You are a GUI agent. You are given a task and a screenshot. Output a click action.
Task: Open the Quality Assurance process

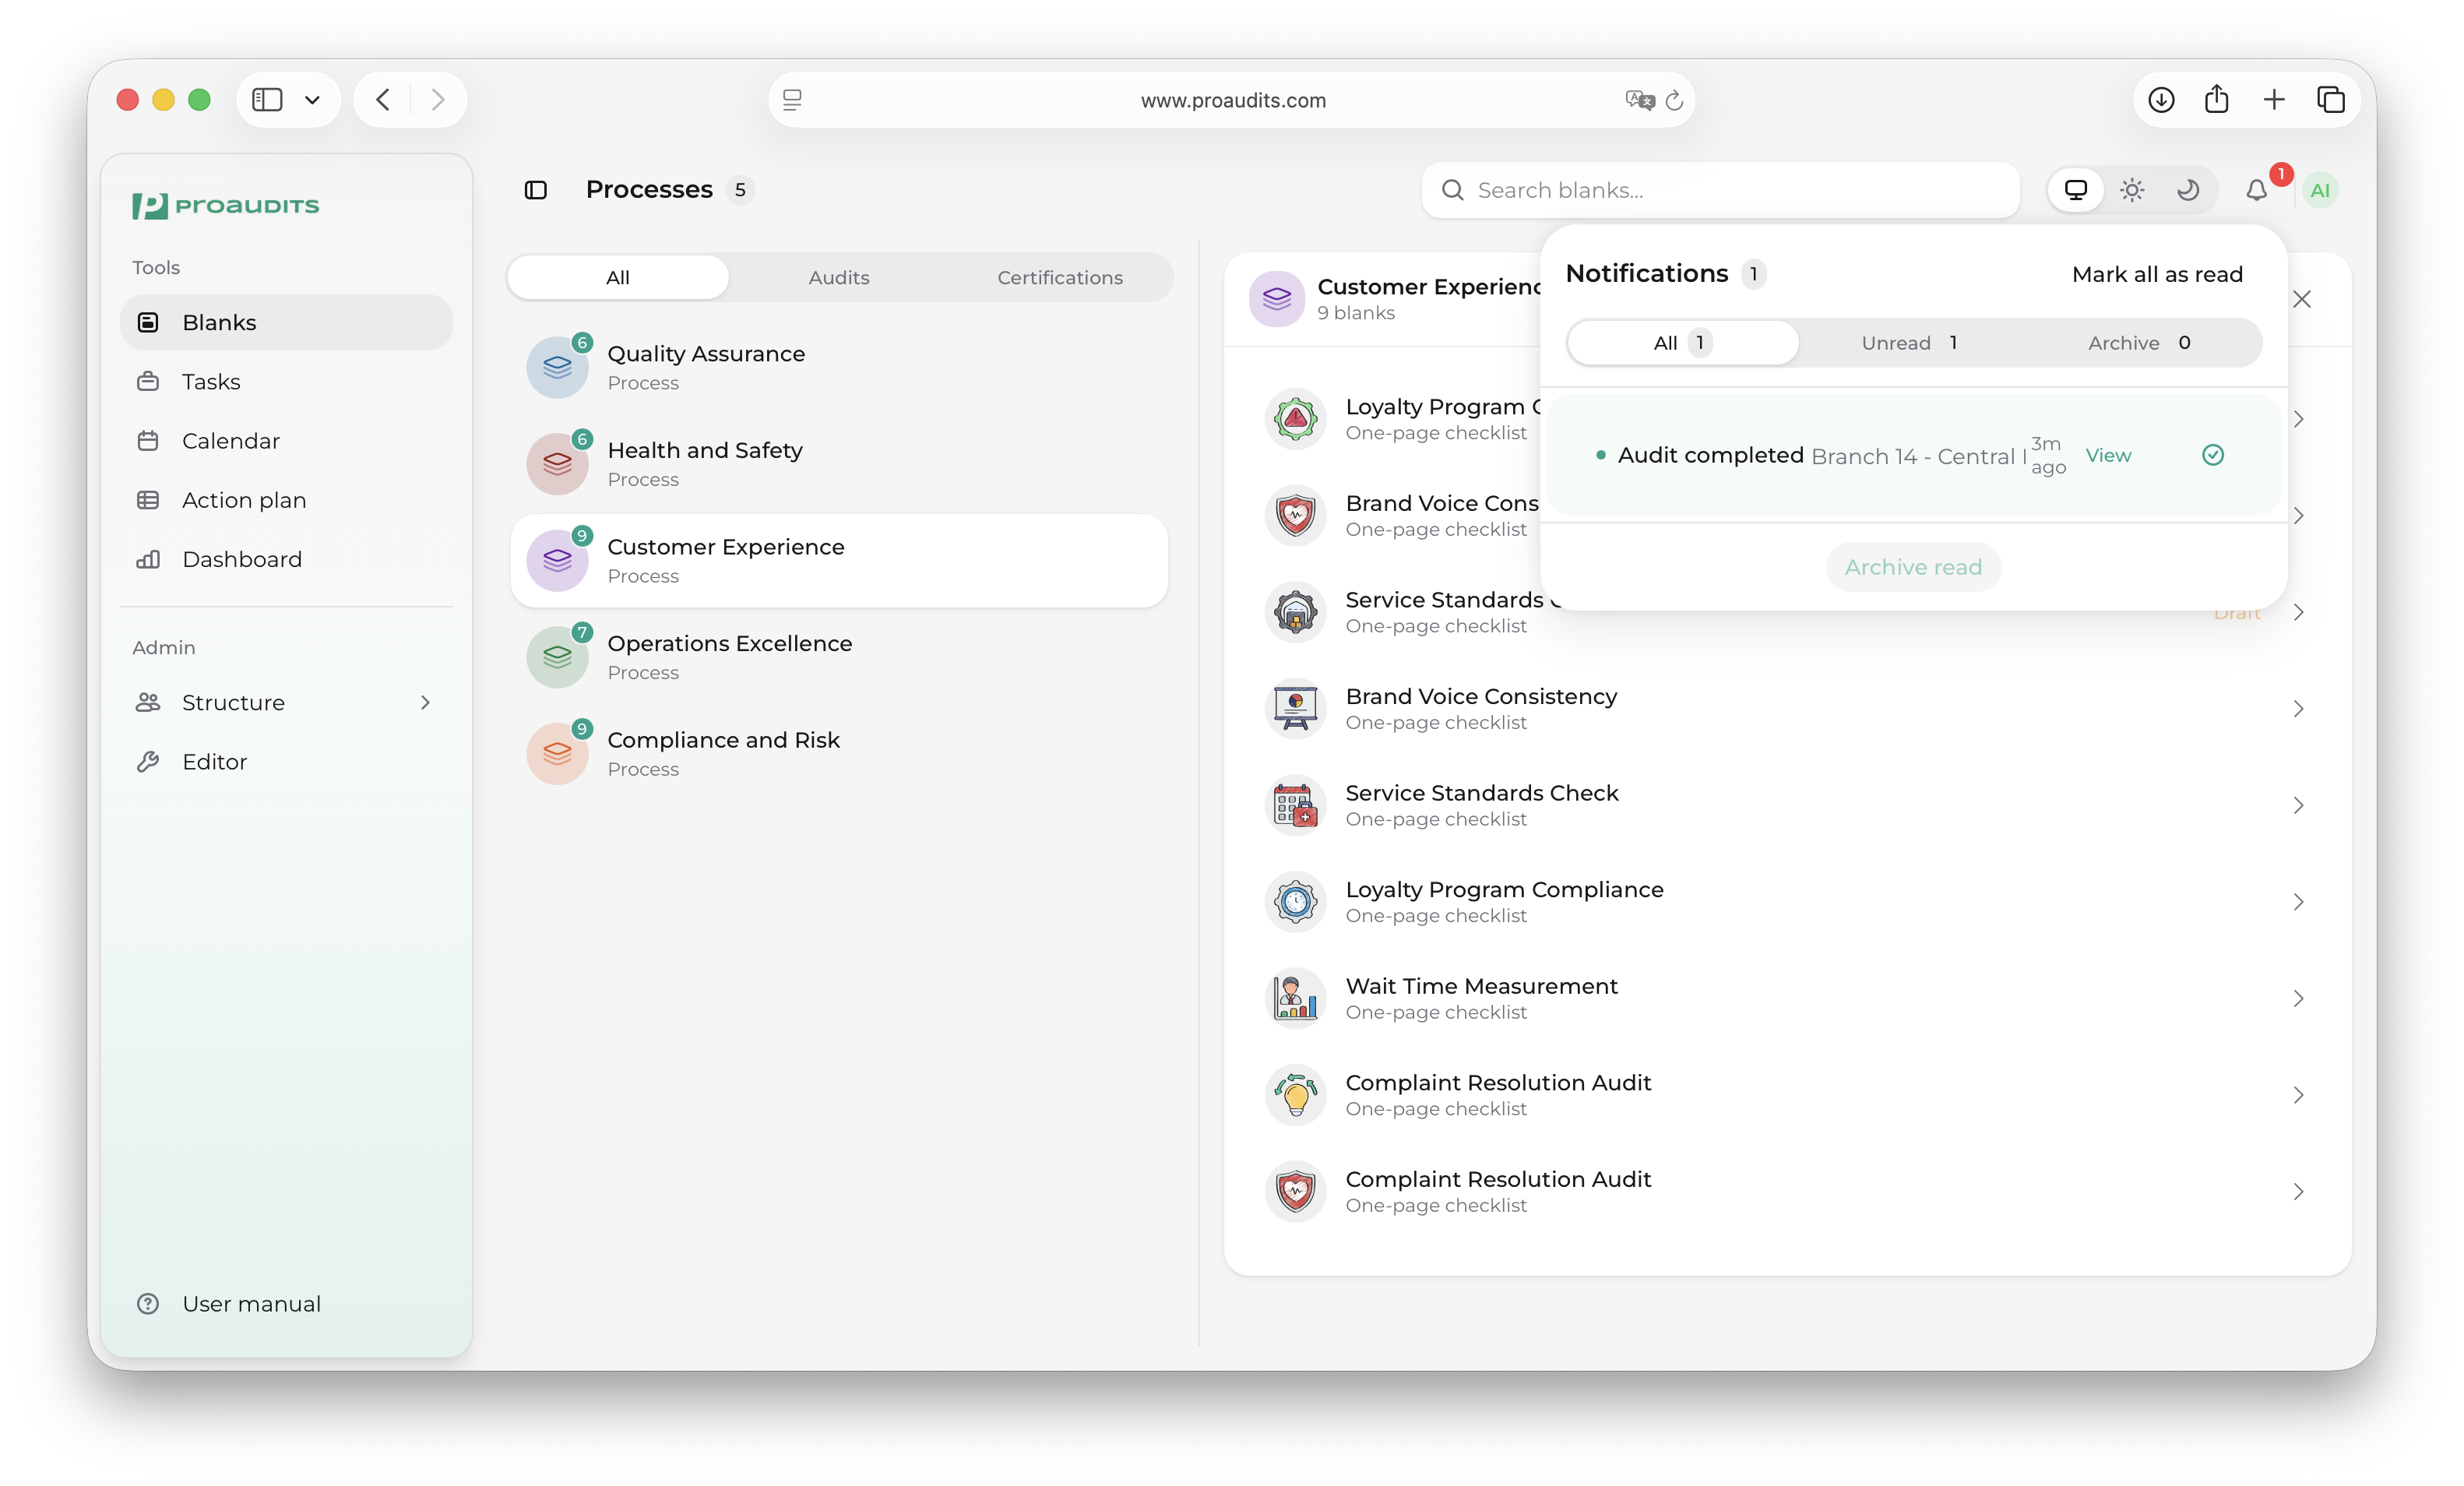(x=839, y=368)
